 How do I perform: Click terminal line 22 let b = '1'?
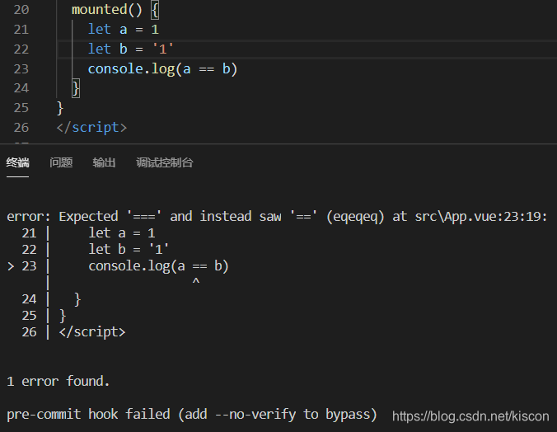129,250
